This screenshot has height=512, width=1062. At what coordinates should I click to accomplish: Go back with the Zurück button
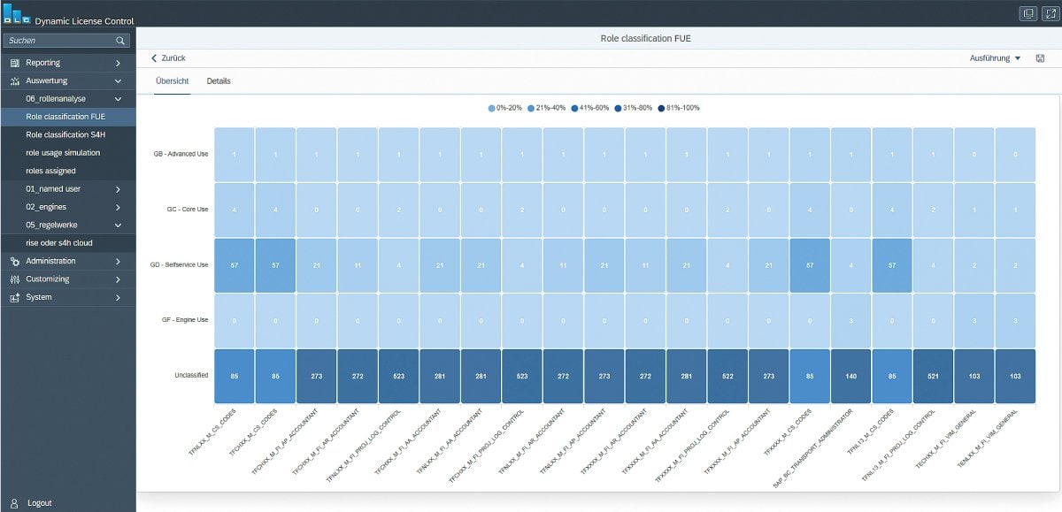pyautogui.click(x=168, y=58)
